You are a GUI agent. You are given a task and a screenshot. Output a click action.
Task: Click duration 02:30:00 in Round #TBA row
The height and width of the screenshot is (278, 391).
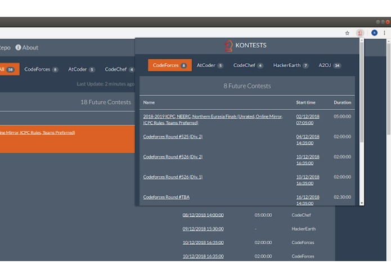pyautogui.click(x=342, y=197)
